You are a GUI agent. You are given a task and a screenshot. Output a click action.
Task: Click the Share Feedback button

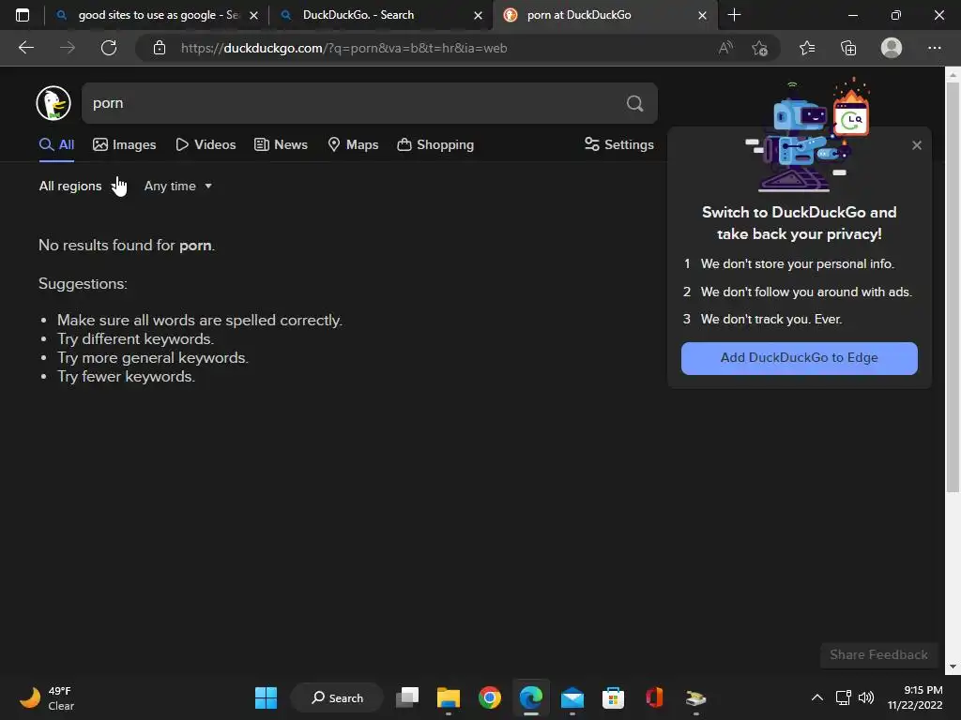coord(878,655)
